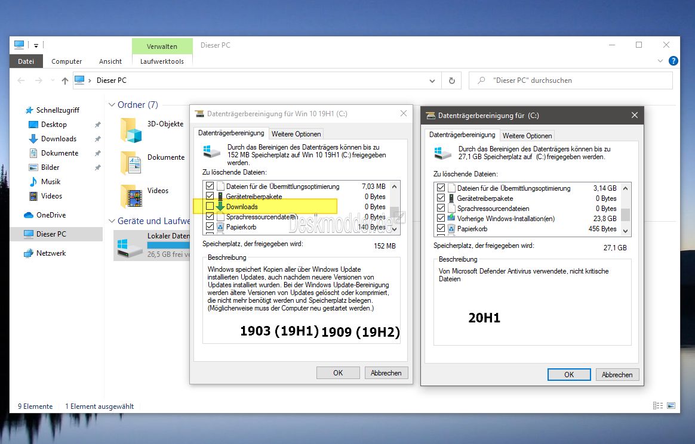Open the Computer ribbon tab
This screenshot has width=695, height=444.
pyautogui.click(x=66, y=61)
